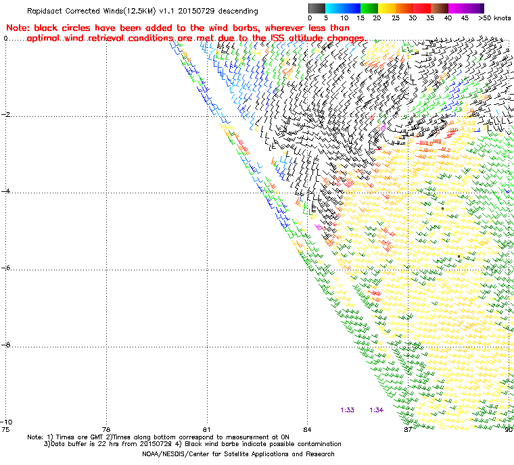Screen dimensions: 514x465
Task: Click the latitude label '-8' on left axis
Action: pos(5,345)
